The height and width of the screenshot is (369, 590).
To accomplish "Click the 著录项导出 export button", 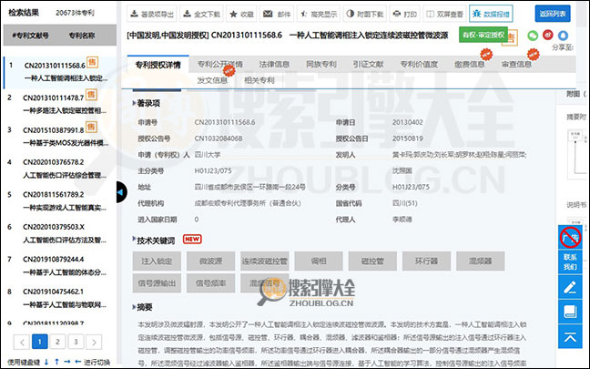I will pos(153,15).
